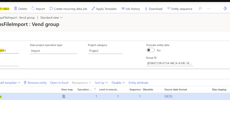Click the EXCEL source data format link
The height and width of the screenshot is (120, 230).
168,97
